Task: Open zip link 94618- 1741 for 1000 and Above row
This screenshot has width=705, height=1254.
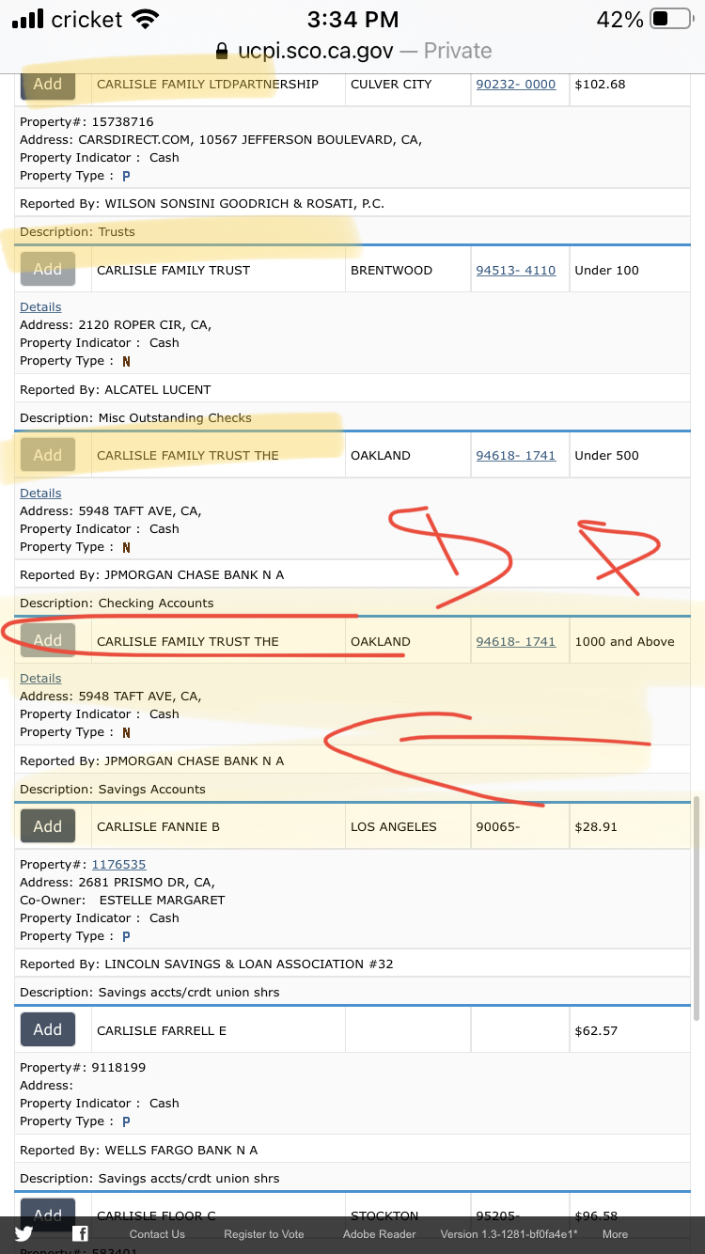Action: 516,641
